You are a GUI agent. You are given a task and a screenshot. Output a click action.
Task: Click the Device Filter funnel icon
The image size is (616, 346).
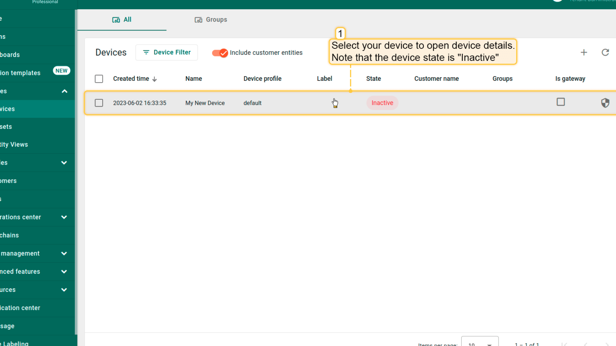pyautogui.click(x=146, y=52)
